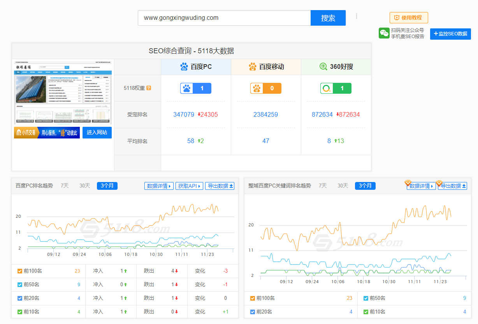Uncheck 前50名 in the 百度PC排名趋势 panel
Image resolution: width=478 pixels, height=324 pixels.
[x=20, y=285]
